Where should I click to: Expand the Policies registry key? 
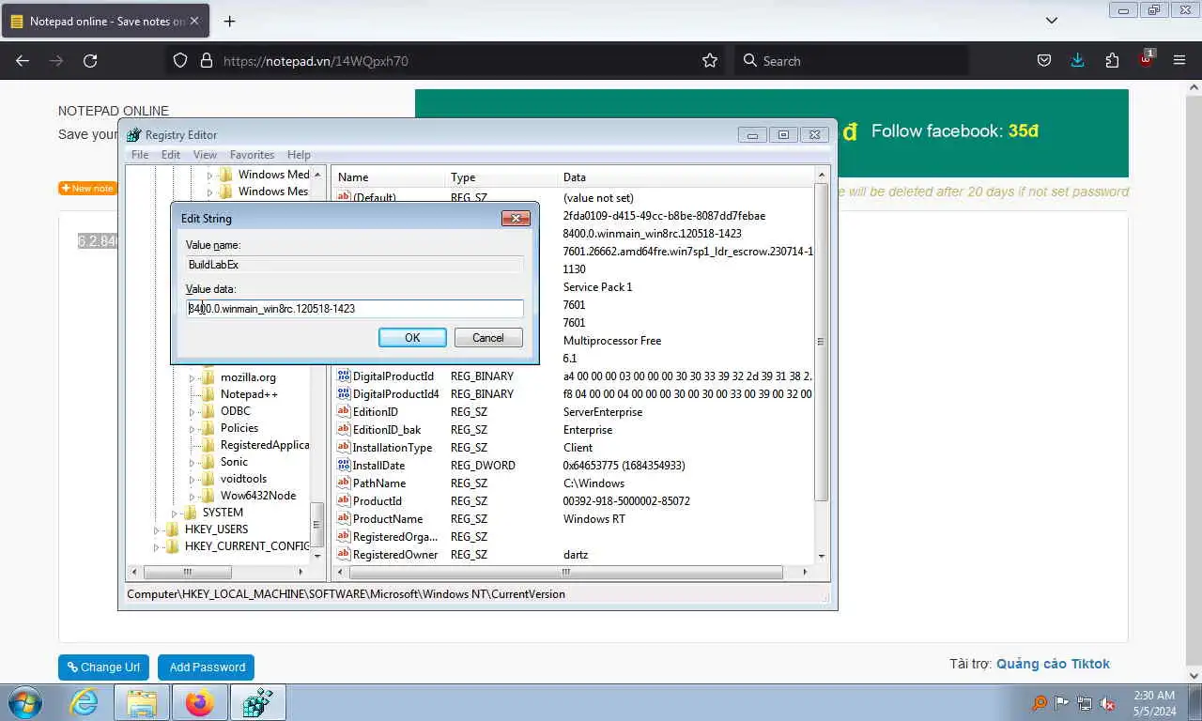(x=193, y=428)
